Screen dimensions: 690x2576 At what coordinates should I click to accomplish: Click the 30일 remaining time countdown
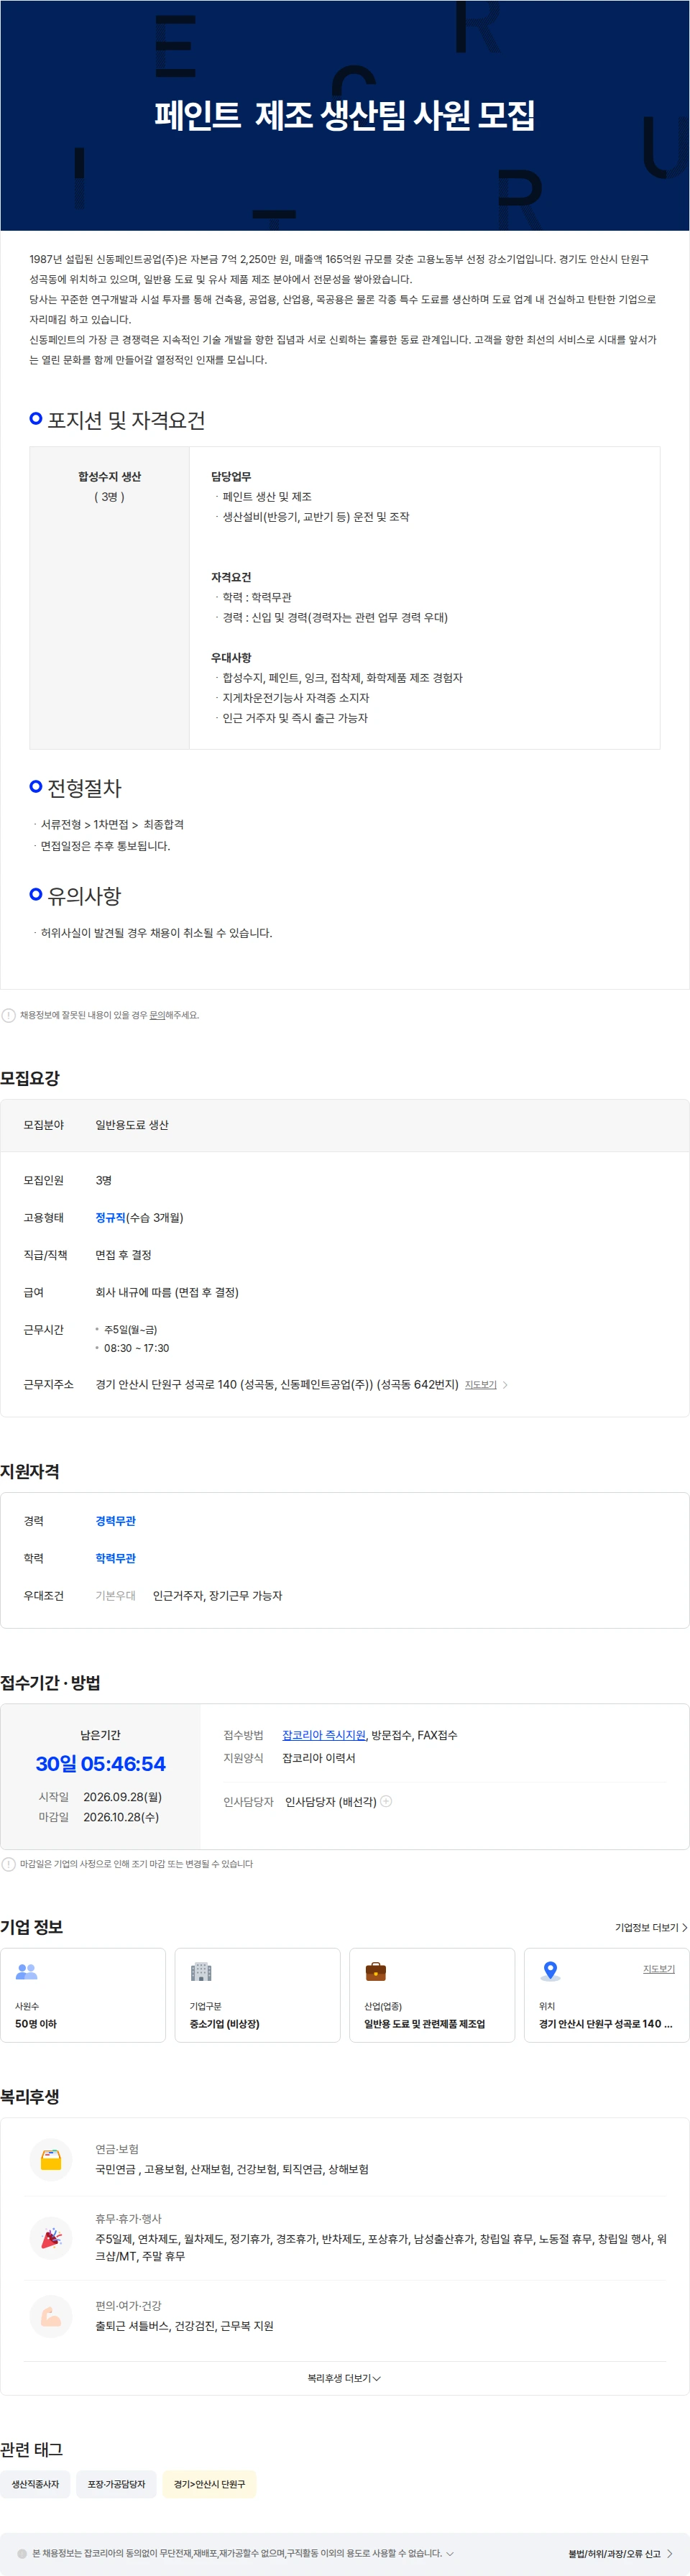[101, 1764]
